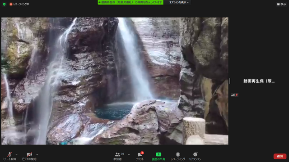Click the green screen-sharing notification banner
The height and width of the screenshot is (162, 289).
coord(131,2)
